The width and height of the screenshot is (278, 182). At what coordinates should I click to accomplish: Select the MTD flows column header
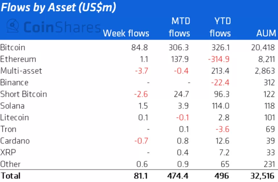pyautogui.click(x=180, y=27)
